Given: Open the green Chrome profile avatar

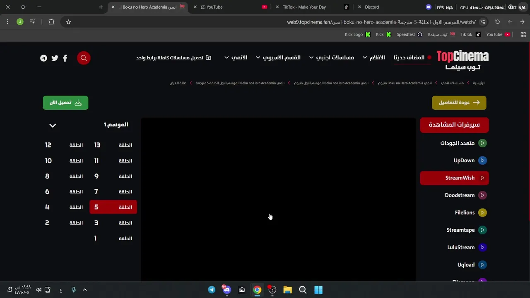Looking at the screenshot, I should [x=20, y=22].
